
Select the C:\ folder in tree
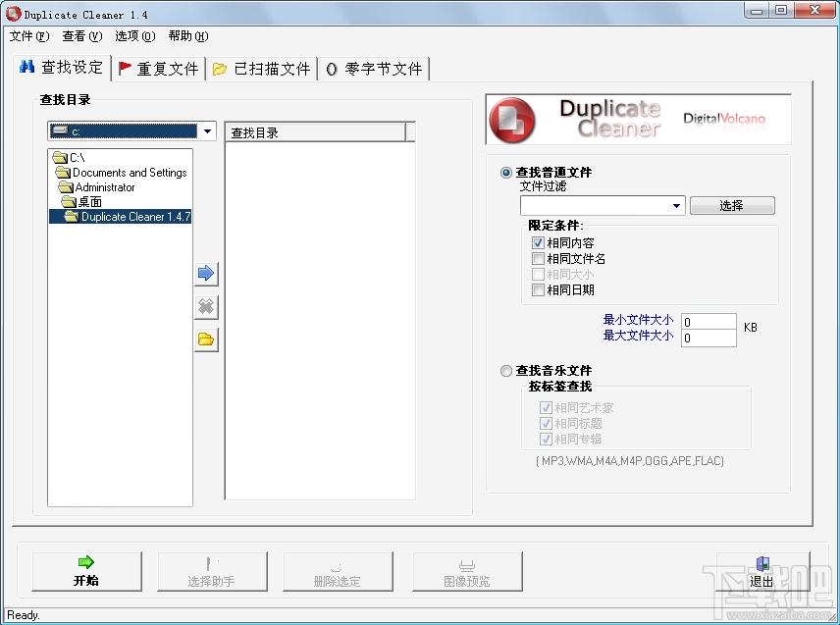(x=69, y=157)
